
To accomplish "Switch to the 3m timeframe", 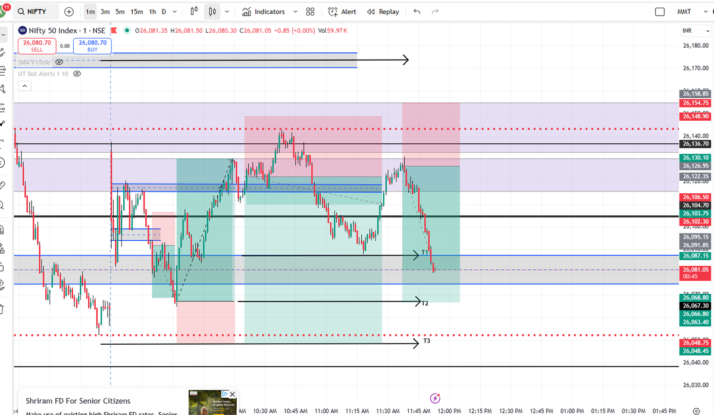I will pos(105,11).
